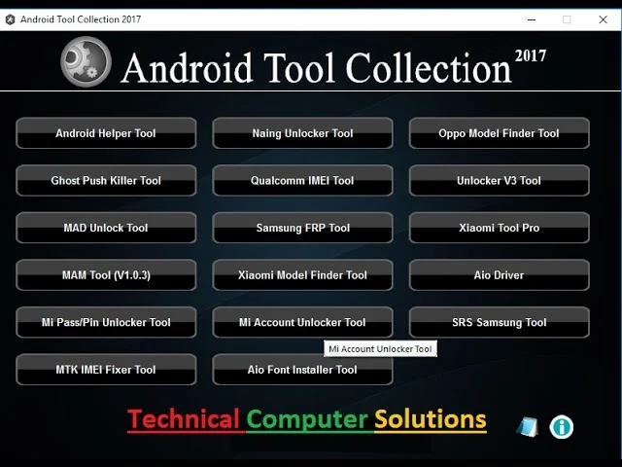Launch Mi Pass/Pin Unlocker Tool
622x467 pixels.
tap(106, 322)
